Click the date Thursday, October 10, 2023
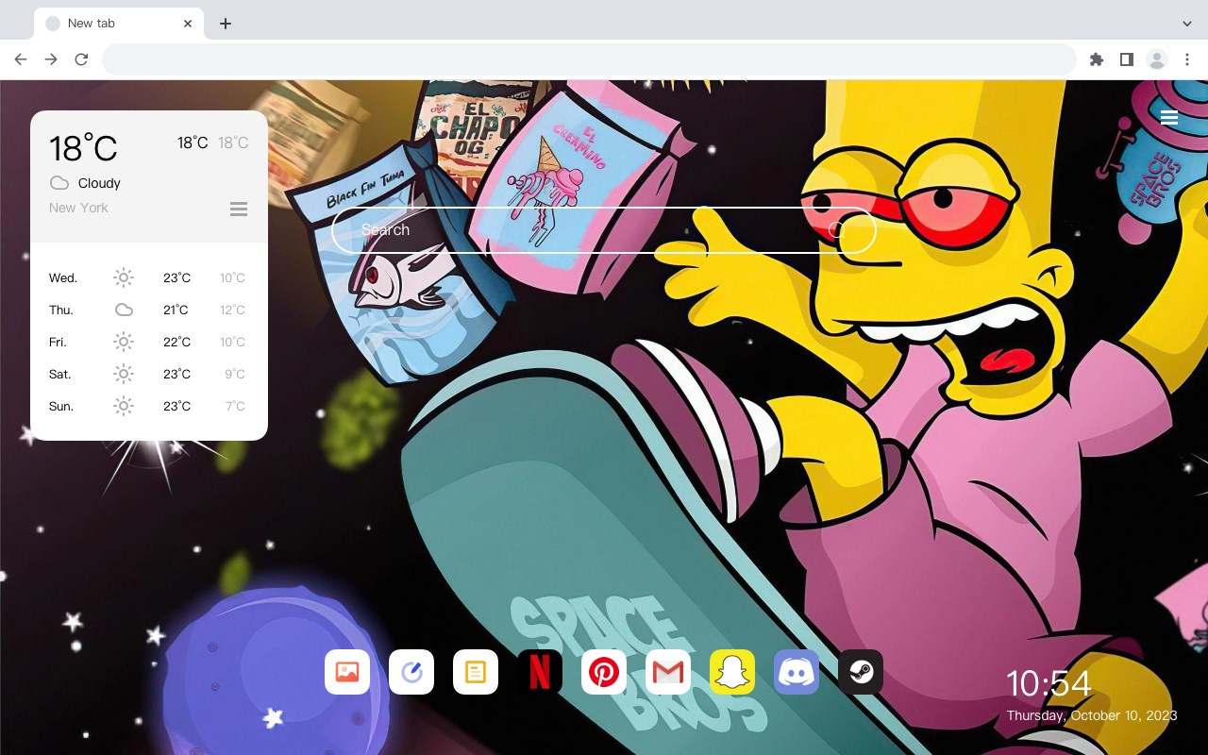The height and width of the screenshot is (755, 1208). tap(1092, 715)
